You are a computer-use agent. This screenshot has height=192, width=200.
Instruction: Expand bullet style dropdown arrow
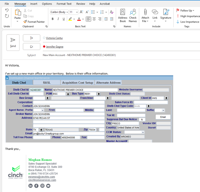(x=97, y=12)
